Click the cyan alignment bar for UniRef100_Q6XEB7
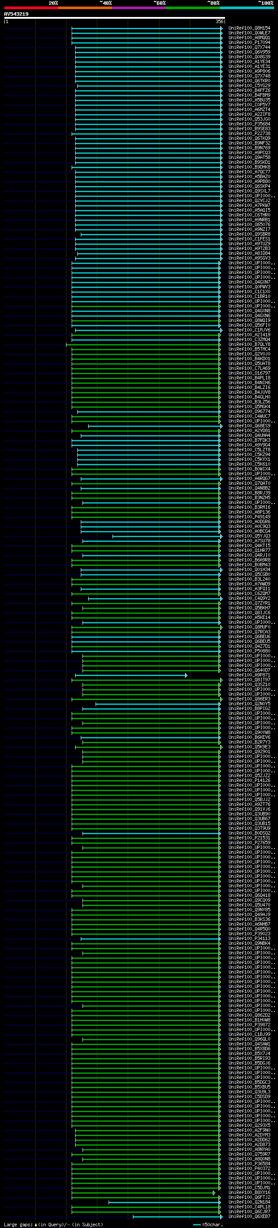This screenshot has width=278, height=1228. (x=178, y=1217)
